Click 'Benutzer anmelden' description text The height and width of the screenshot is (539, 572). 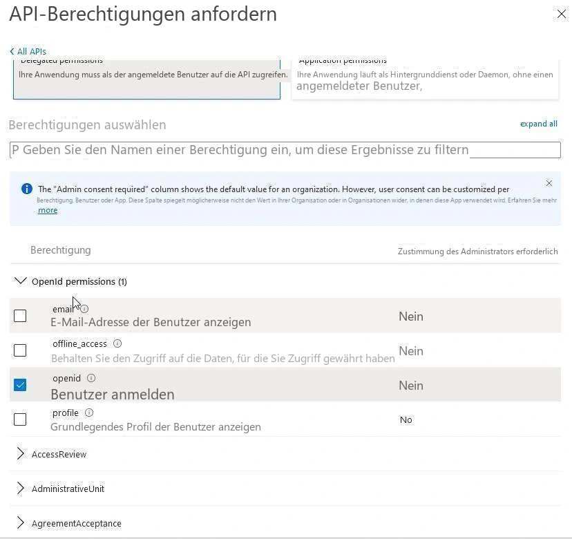click(x=113, y=395)
